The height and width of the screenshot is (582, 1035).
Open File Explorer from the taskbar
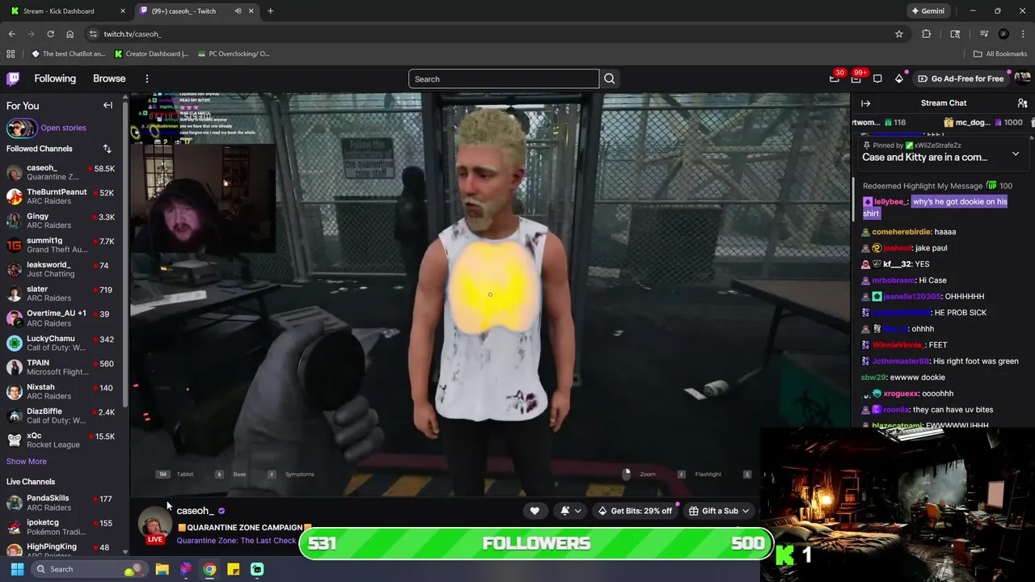pos(162,569)
